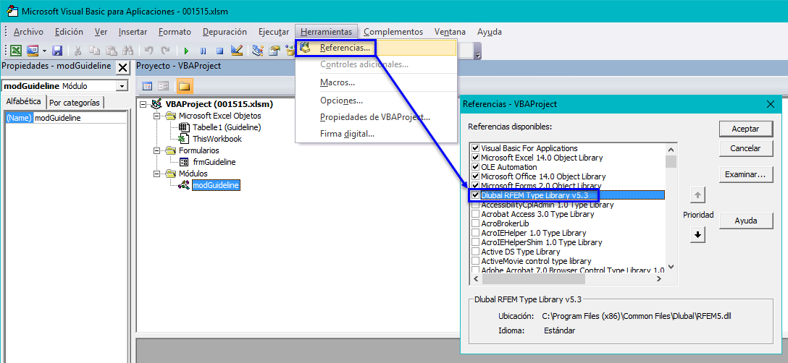Open the Insert UserForm dropdown arrow
The height and width of the screenshot is (363, 788).
pos(44,50)
